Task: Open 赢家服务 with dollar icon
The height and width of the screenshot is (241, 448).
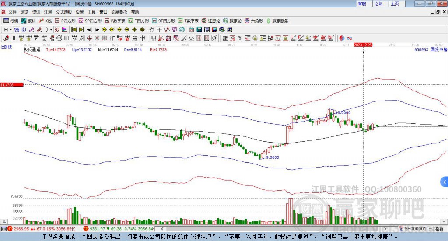Action: (x=277, y=21)
